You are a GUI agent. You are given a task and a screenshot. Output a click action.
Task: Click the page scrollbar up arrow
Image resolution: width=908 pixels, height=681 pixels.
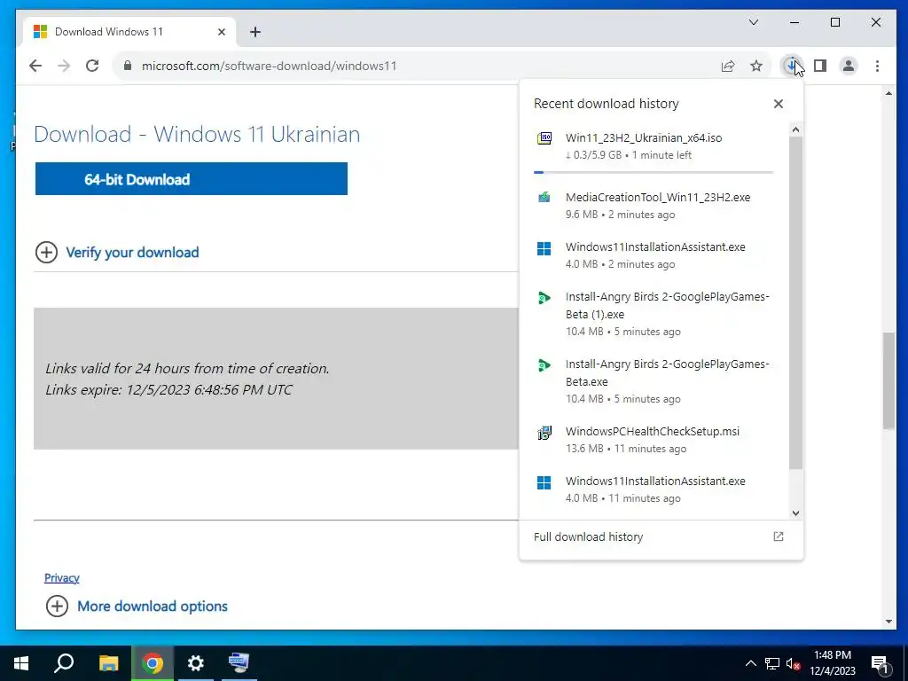[x=888, y=93]
